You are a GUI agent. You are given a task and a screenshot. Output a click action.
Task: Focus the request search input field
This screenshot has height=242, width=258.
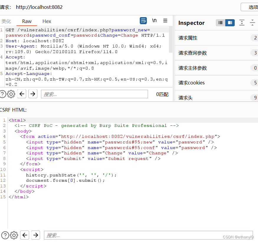94,94
